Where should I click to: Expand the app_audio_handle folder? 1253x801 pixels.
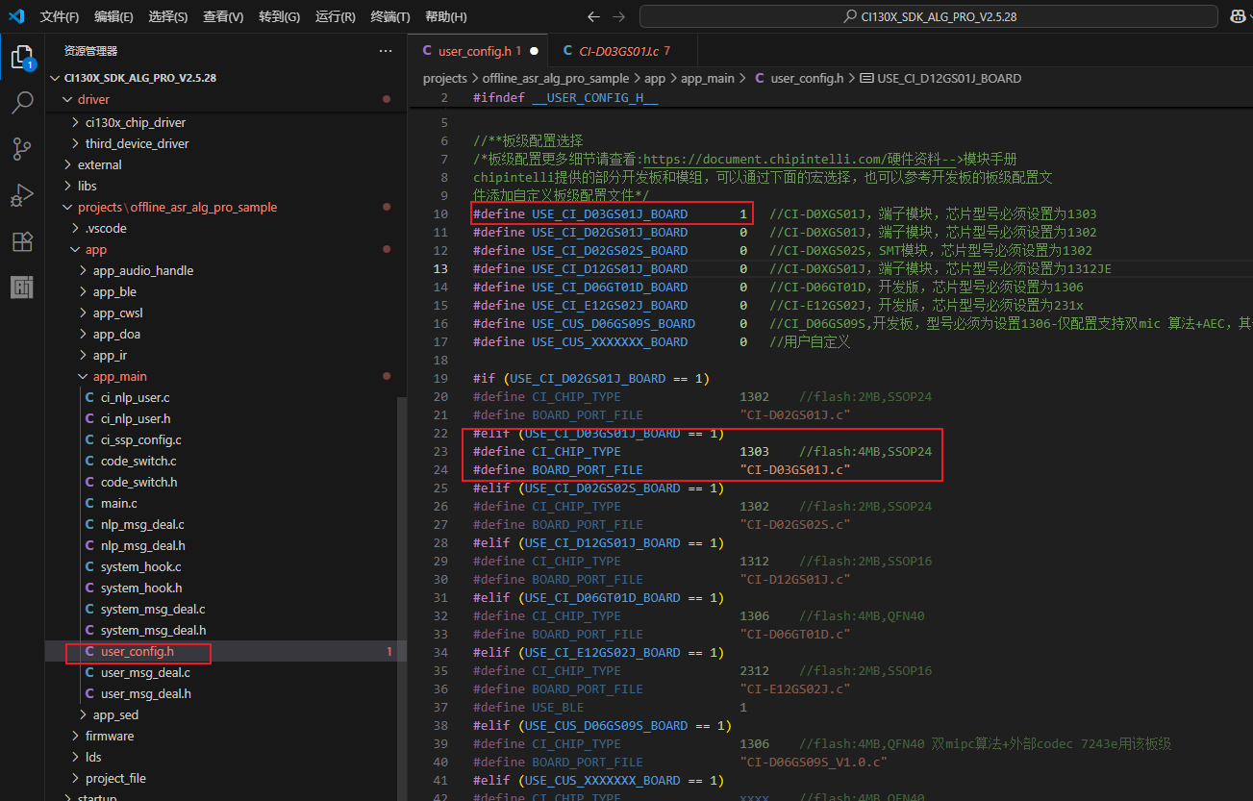[x=142, y=270]
